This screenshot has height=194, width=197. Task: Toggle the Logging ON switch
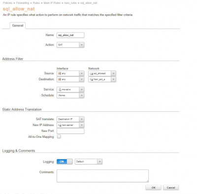65,162
